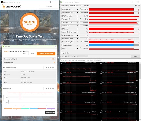Open the GPU Temperature sensor dropdown
Viewport: 141px width, 121px height.
77,16
